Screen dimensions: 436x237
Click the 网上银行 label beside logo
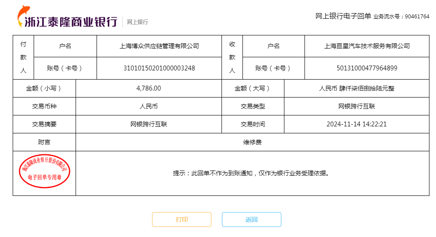pos(138,22)
